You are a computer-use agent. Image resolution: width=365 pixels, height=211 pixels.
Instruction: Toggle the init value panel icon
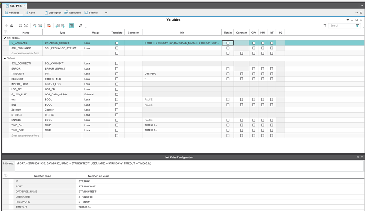(71, 26)
